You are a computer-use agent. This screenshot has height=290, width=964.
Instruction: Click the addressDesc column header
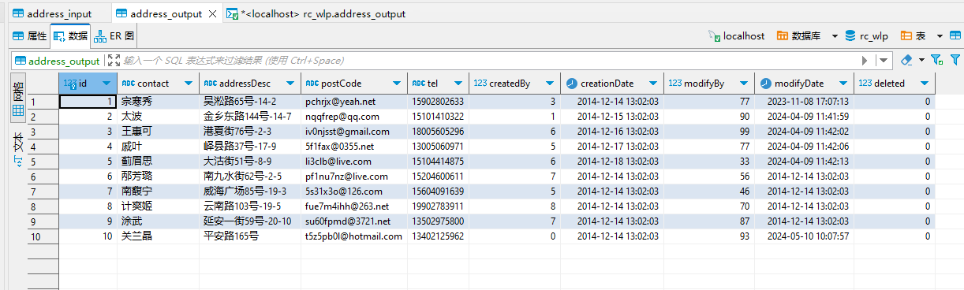(x=250, y=83)
